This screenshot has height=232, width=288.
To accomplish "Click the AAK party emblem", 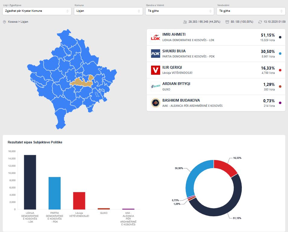I will tap(155, 103).
